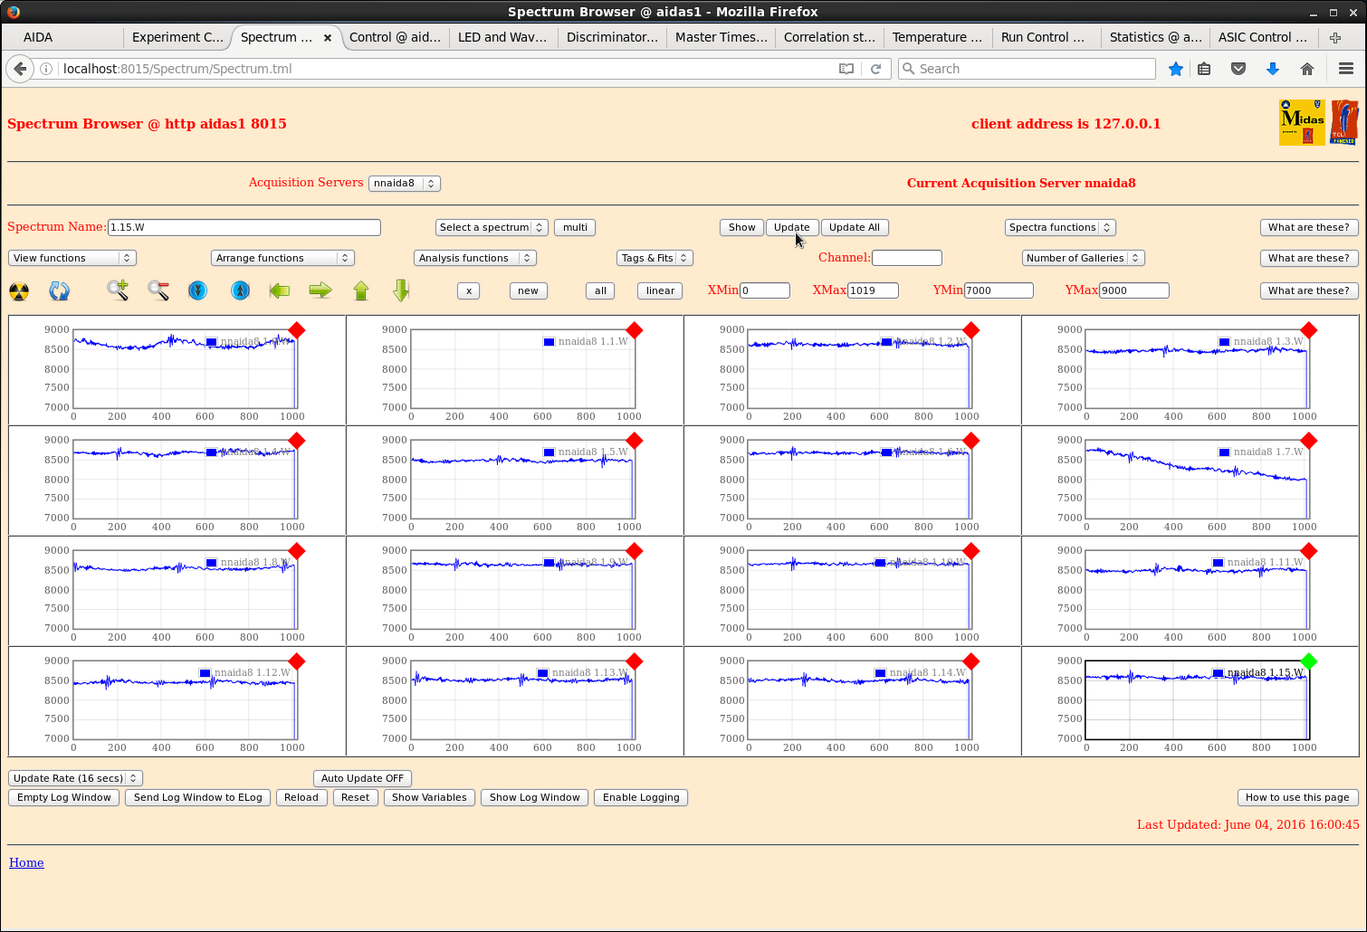Click the reload icon in address bar

[x=875, y=69]
